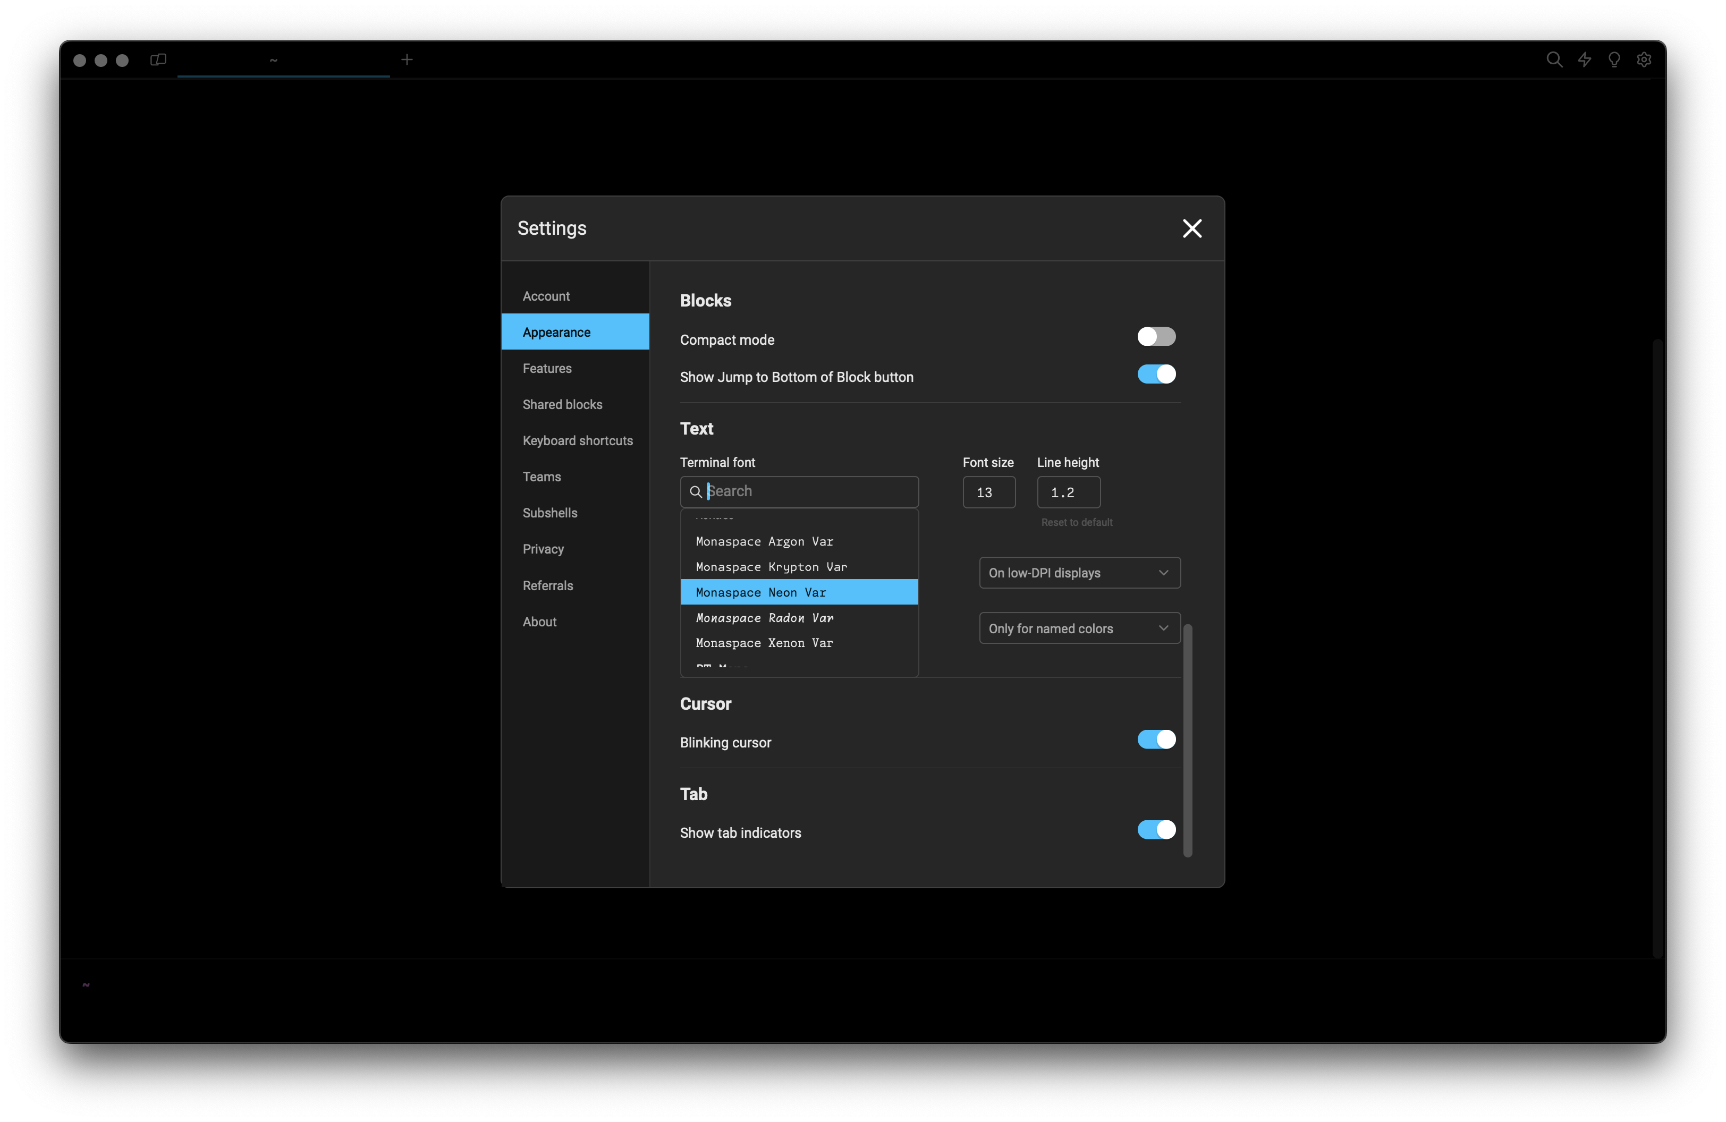Open the Privacy settings section
The image size is (1726, 1122).
[575, 549]
